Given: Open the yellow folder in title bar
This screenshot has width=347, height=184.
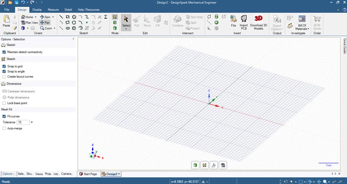Looking at the screenshot, I should coord(10,3).
